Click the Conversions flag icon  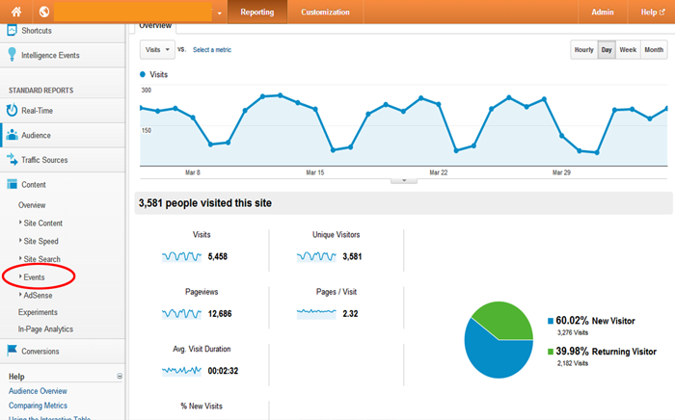pyautogui.click(x=12, y=351)
